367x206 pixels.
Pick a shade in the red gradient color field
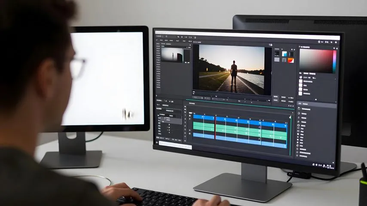[316, 61]
